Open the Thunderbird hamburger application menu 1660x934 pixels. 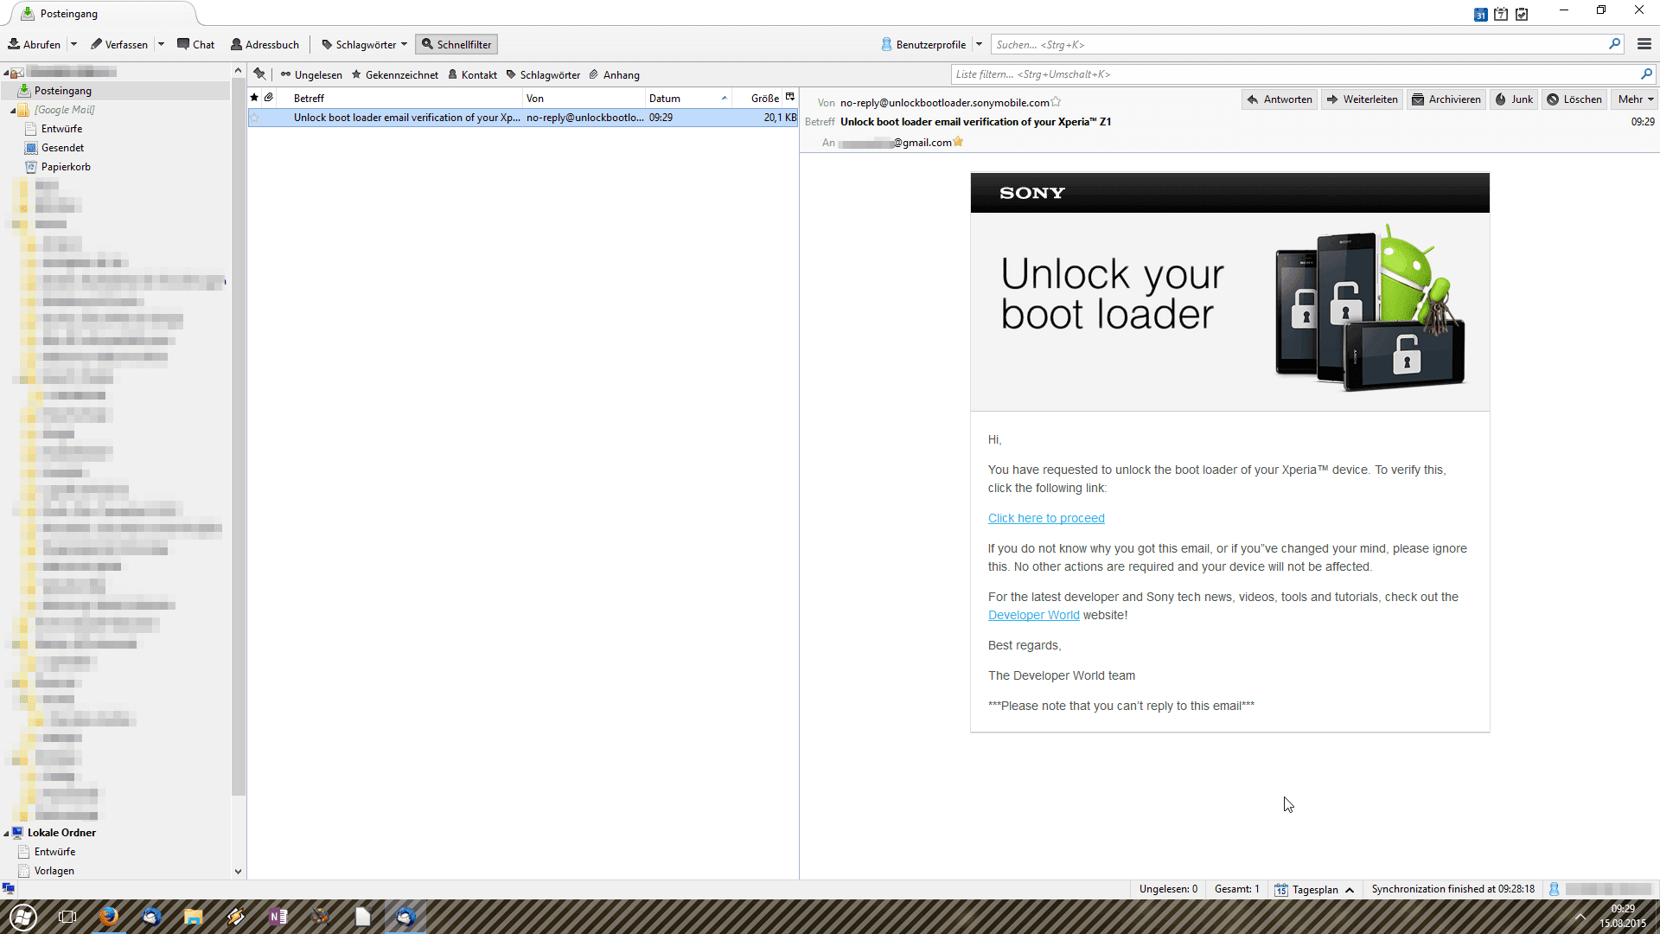1644,44
